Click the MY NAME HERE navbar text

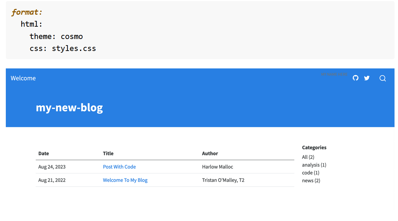(334, 74)
